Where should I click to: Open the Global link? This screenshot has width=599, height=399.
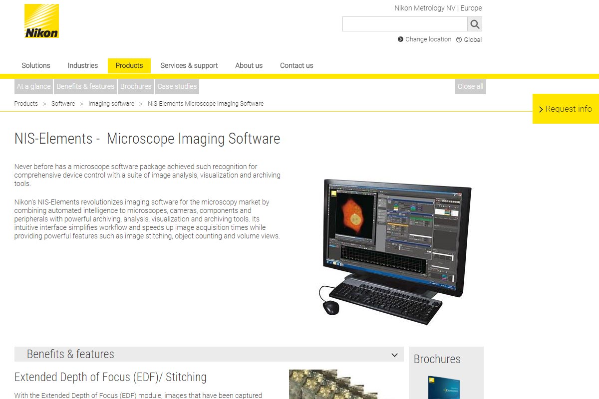pos(473,40)
